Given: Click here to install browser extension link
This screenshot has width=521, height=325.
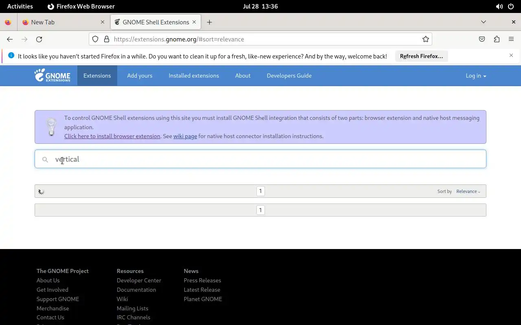Looking at the screenshot, I should [112, 136].
